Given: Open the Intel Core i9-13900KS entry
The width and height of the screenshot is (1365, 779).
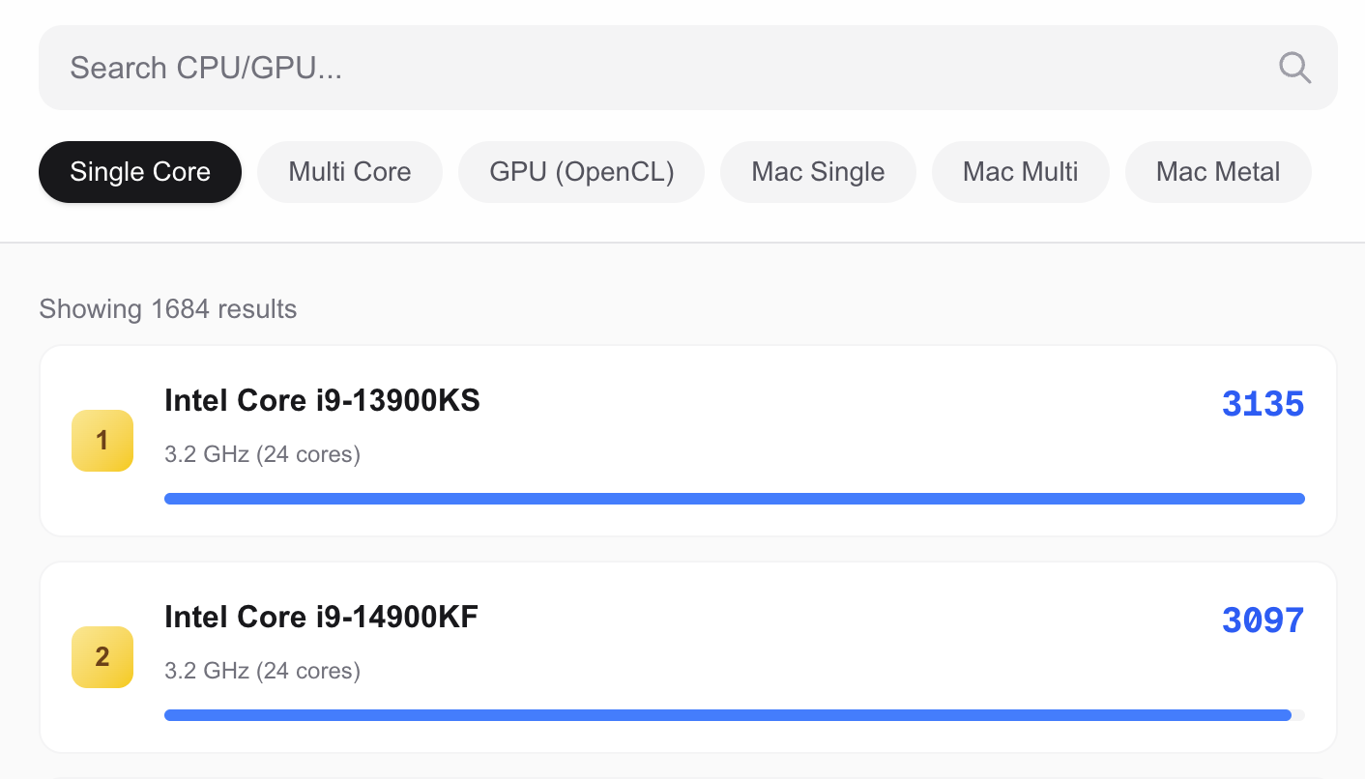Looking at the screenshot, I should point(322,400).
